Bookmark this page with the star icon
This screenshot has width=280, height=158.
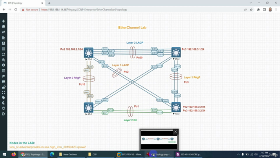[251, 10]
